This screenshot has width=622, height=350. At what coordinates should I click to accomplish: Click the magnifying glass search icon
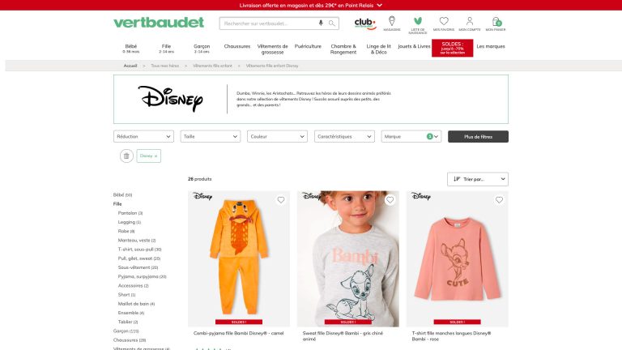tap(331, 23)
